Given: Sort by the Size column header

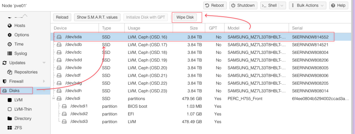Looking at the screenshot, I should [189, 28].
